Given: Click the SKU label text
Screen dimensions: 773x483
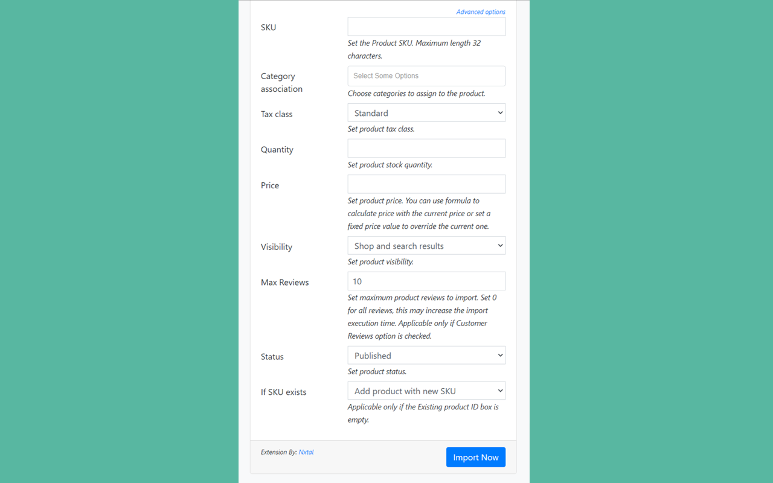Looking at the screenshot, I should 268,27.
